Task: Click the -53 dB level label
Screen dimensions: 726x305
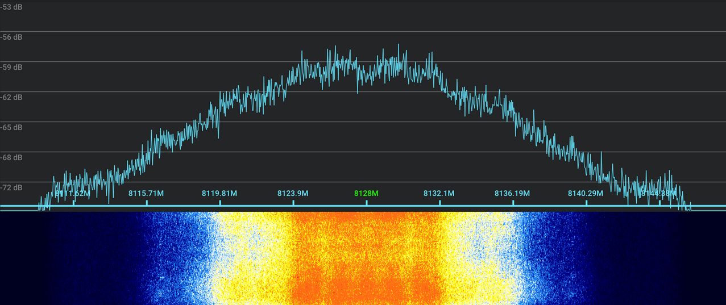Action: [x=11, y=7]
